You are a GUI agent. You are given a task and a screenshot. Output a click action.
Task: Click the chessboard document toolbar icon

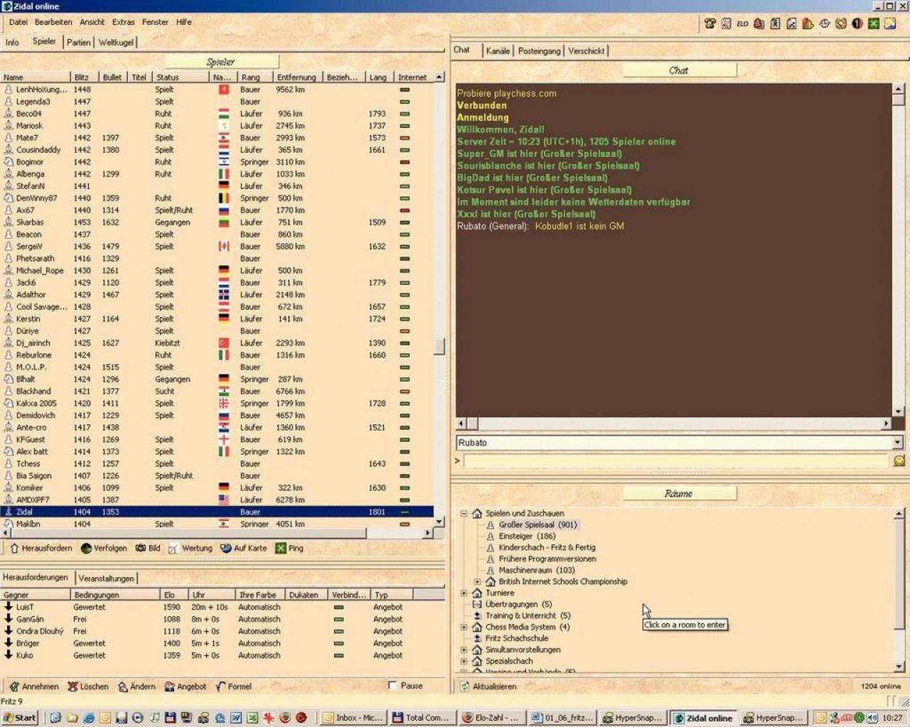click(791, 23)
